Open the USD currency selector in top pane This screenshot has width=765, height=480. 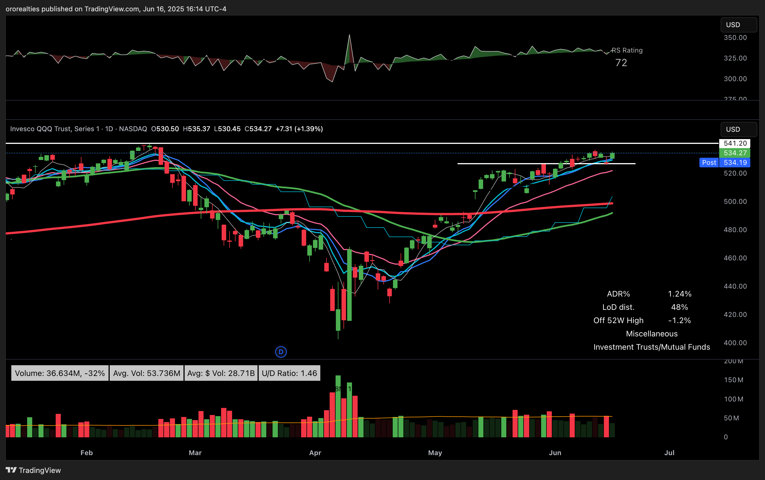point(739,25)
